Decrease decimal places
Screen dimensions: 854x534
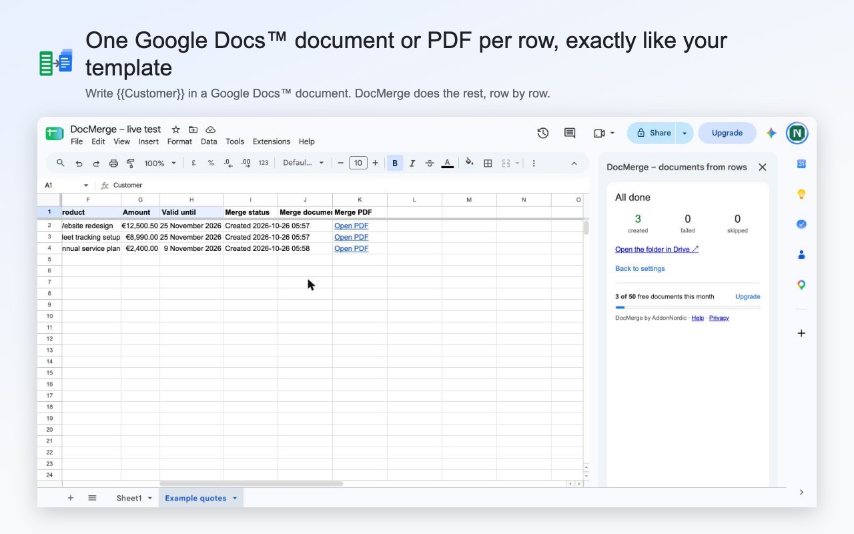coord(228,163)
